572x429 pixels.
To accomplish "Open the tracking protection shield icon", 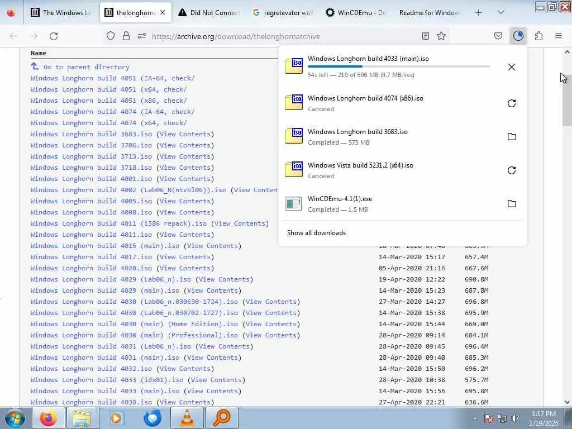I will pyautogui.click(x=111, y=36).
